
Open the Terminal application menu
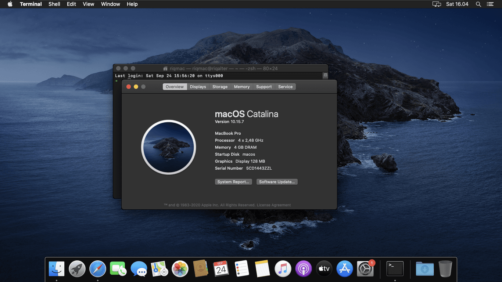point(31,4)
